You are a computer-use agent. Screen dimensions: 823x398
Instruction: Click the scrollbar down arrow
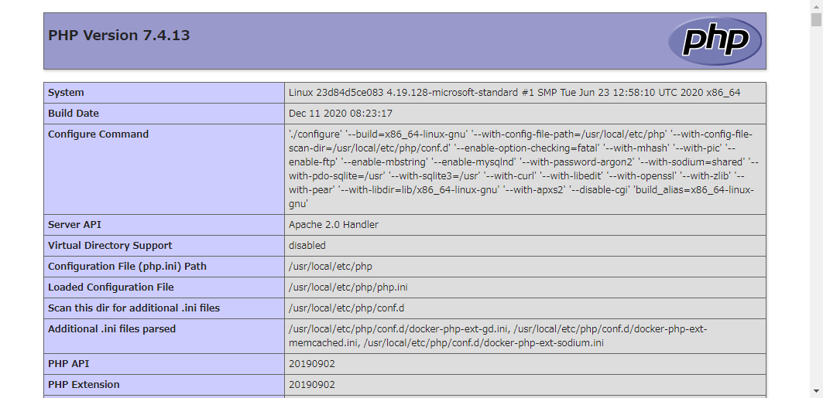click(x=816, y=392)
